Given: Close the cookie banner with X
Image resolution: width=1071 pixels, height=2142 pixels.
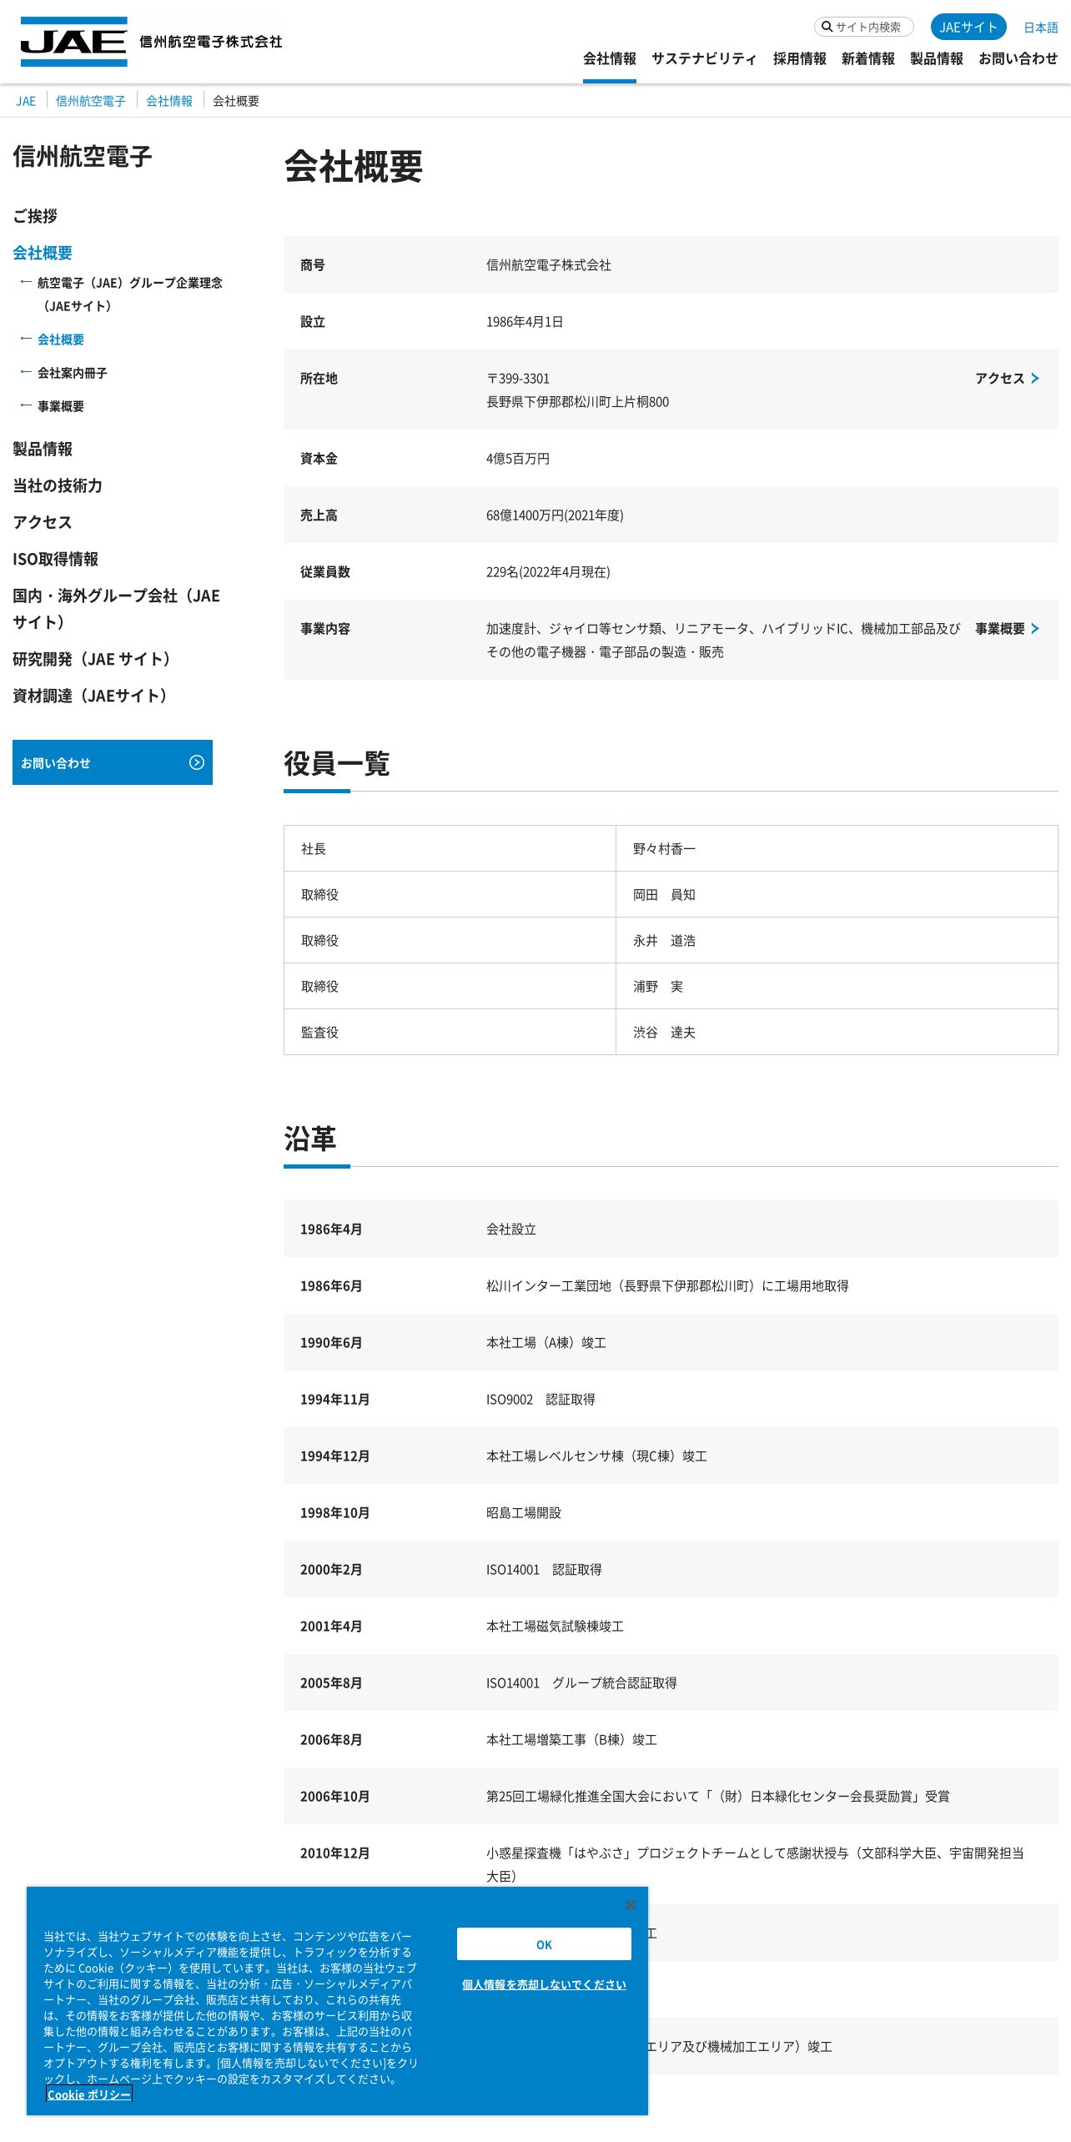Looking at the screenshot, I should 631,1904.
